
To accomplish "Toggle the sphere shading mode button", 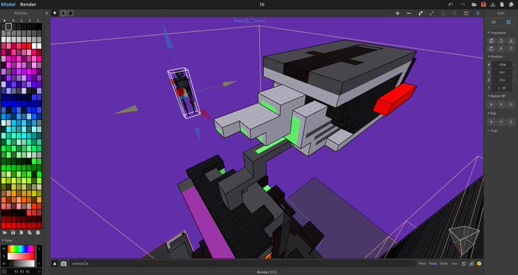I will [x=70, y=13].
